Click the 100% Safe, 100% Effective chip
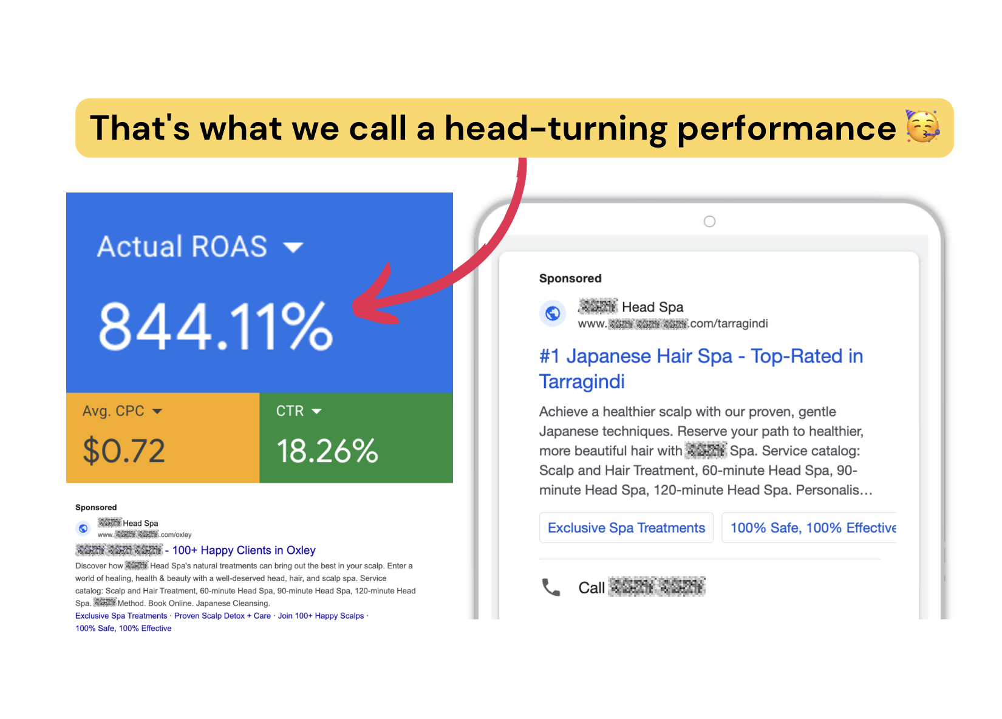Viewport: 1002px width, 719px height. coord(813,528)
